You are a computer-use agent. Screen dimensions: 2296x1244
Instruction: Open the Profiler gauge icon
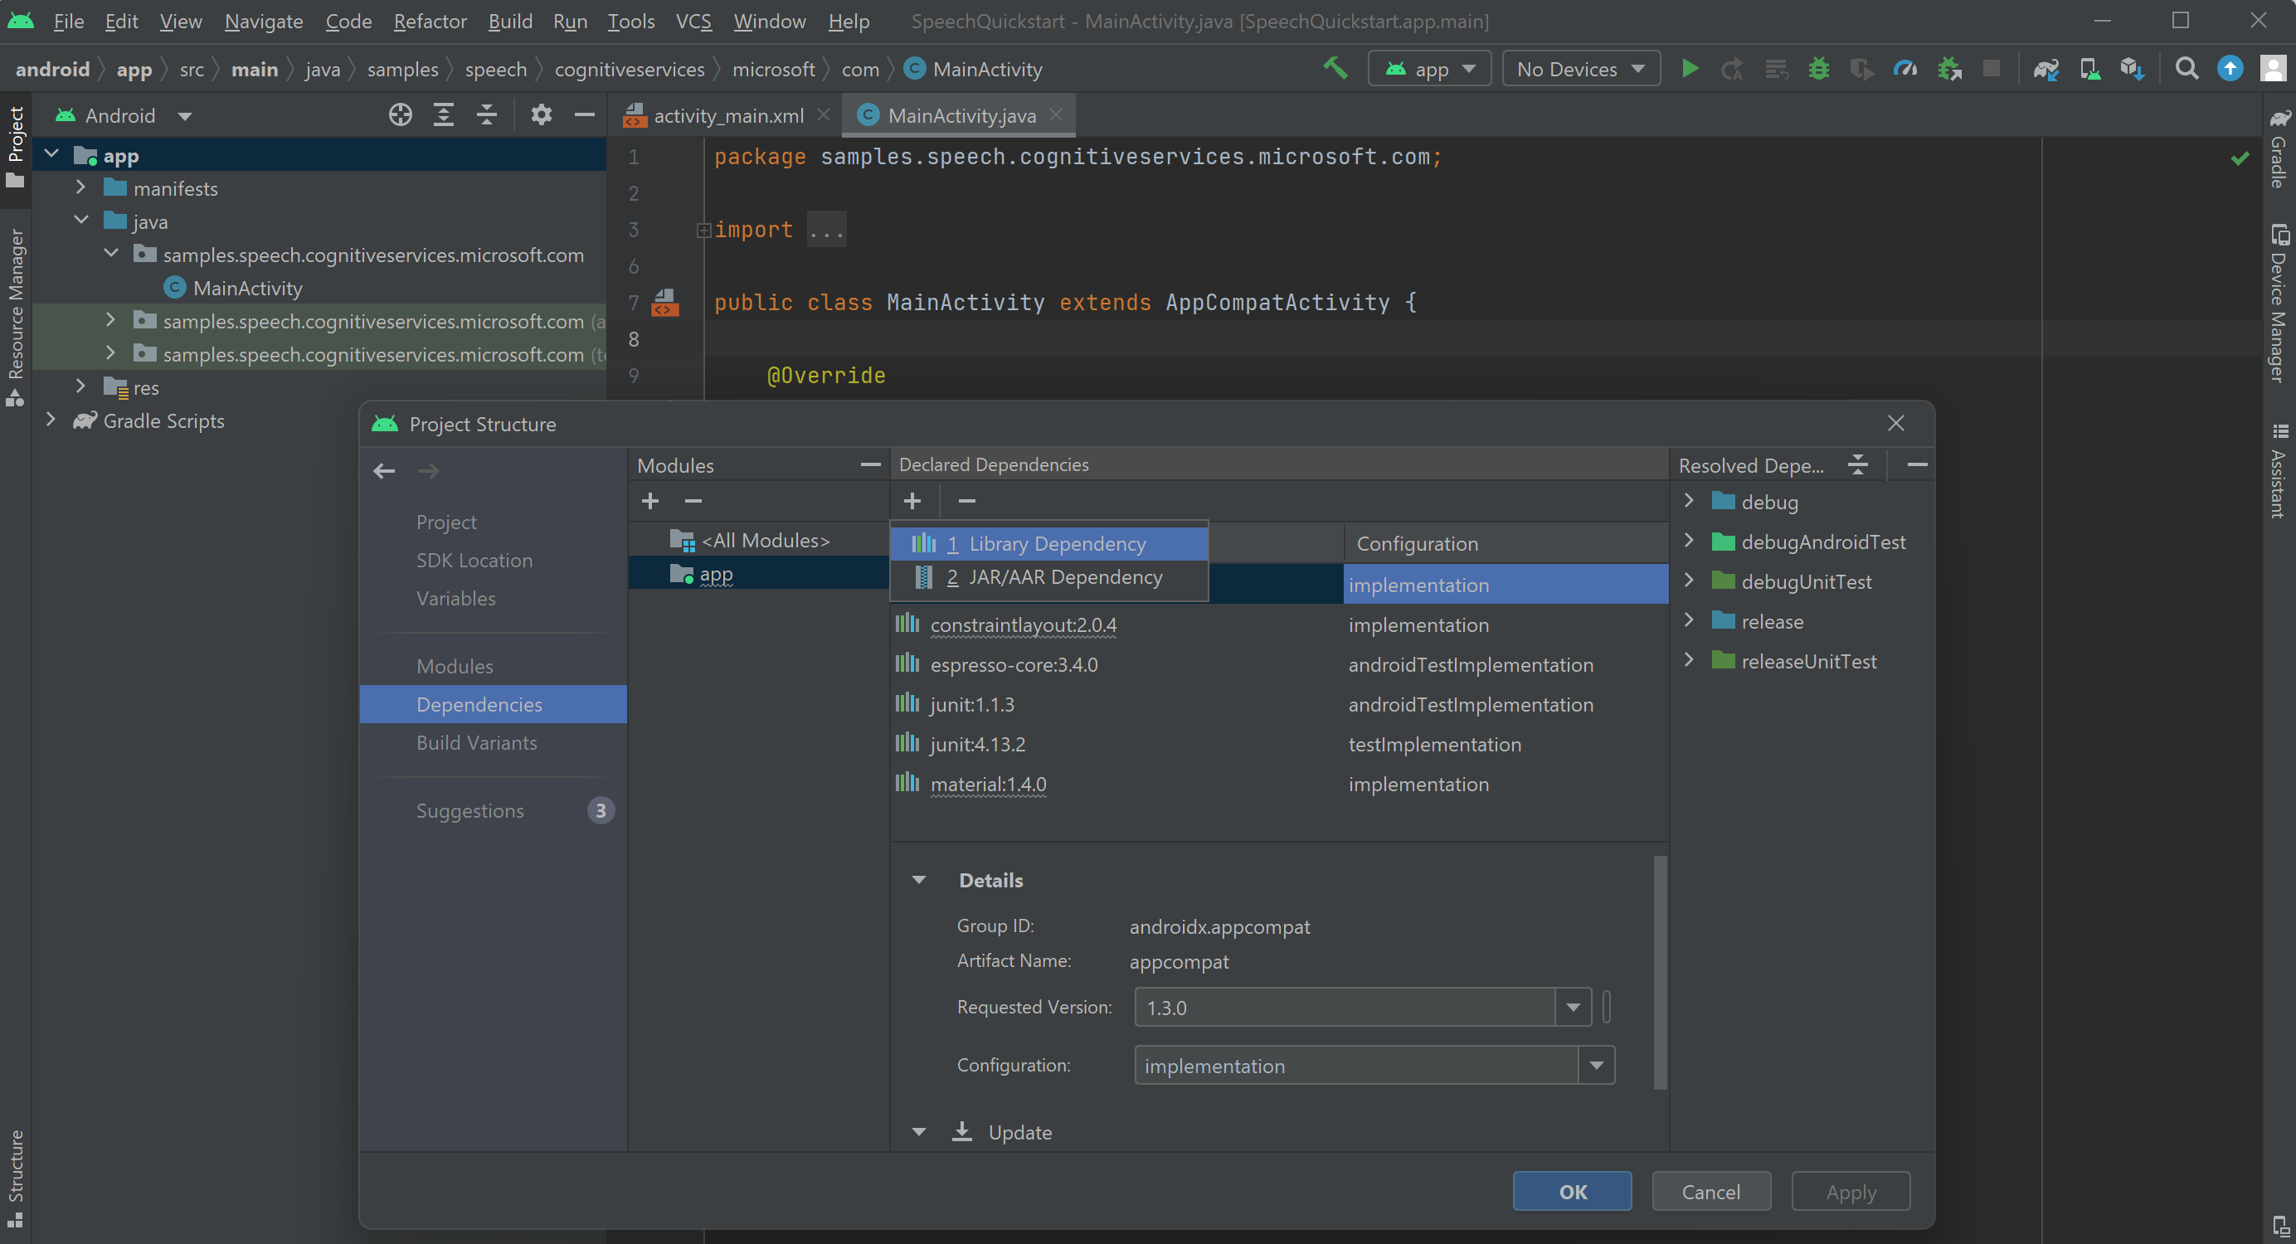pyautogui.click(x=1904, y=69)
